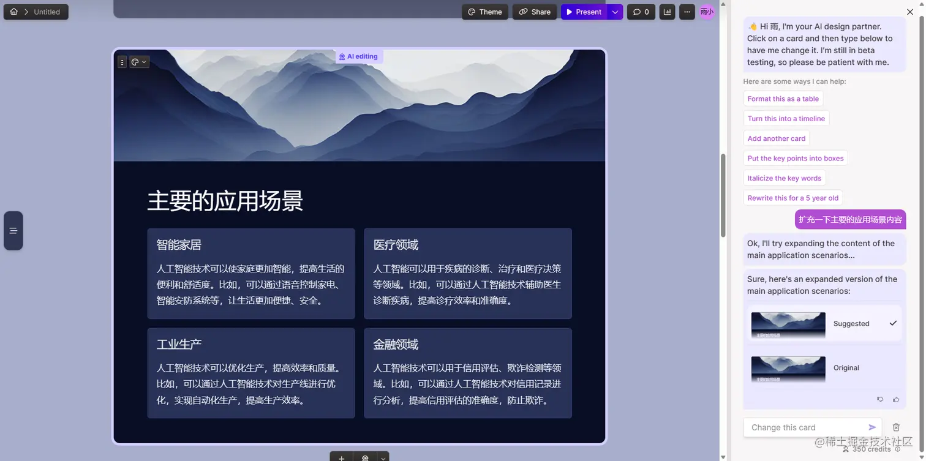Open the Untitled document breadcrumb
This screenshot has width=926, height=461.
[47, 12]
